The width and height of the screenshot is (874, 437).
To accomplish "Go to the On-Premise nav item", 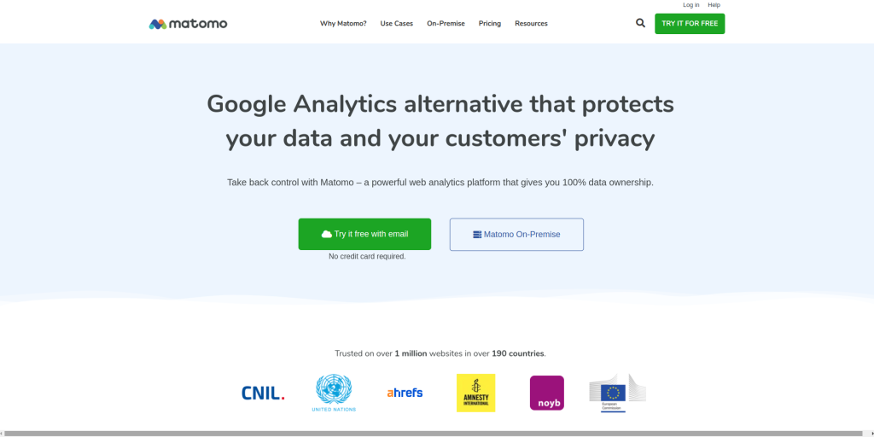I will pos(446,23).
